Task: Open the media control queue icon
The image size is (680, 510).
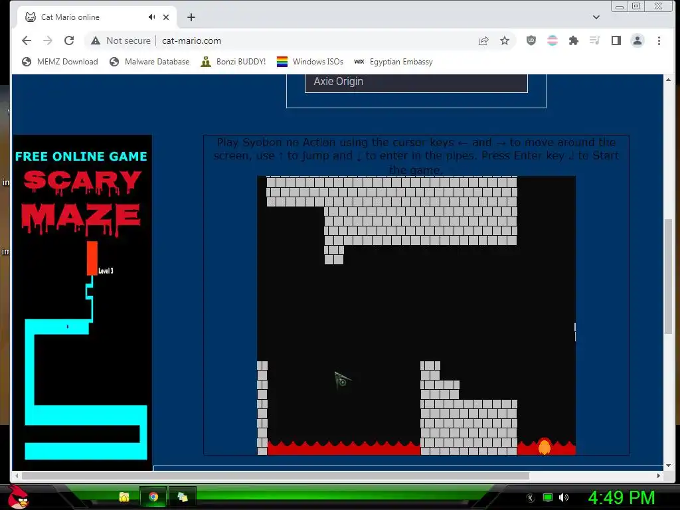Action: [594, 41]
